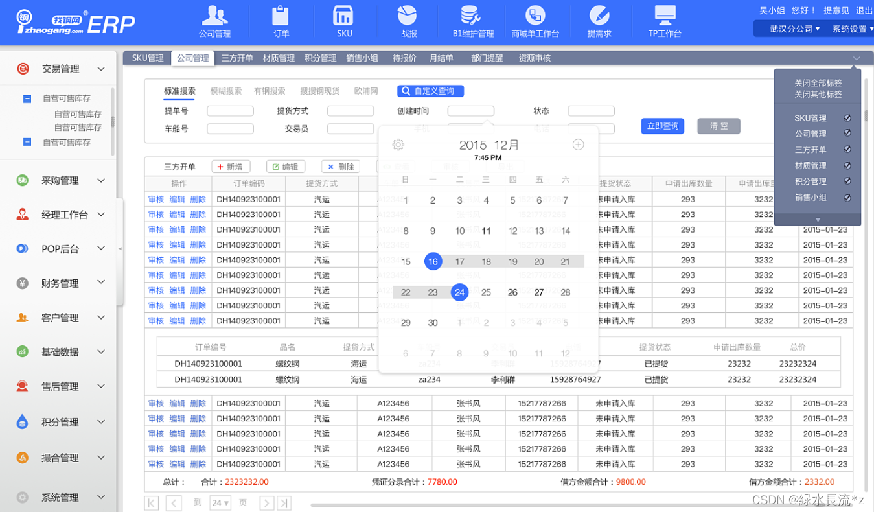This screenshot has height=512, width=874.
Task: Click the 新增 button
Action: 230,167
